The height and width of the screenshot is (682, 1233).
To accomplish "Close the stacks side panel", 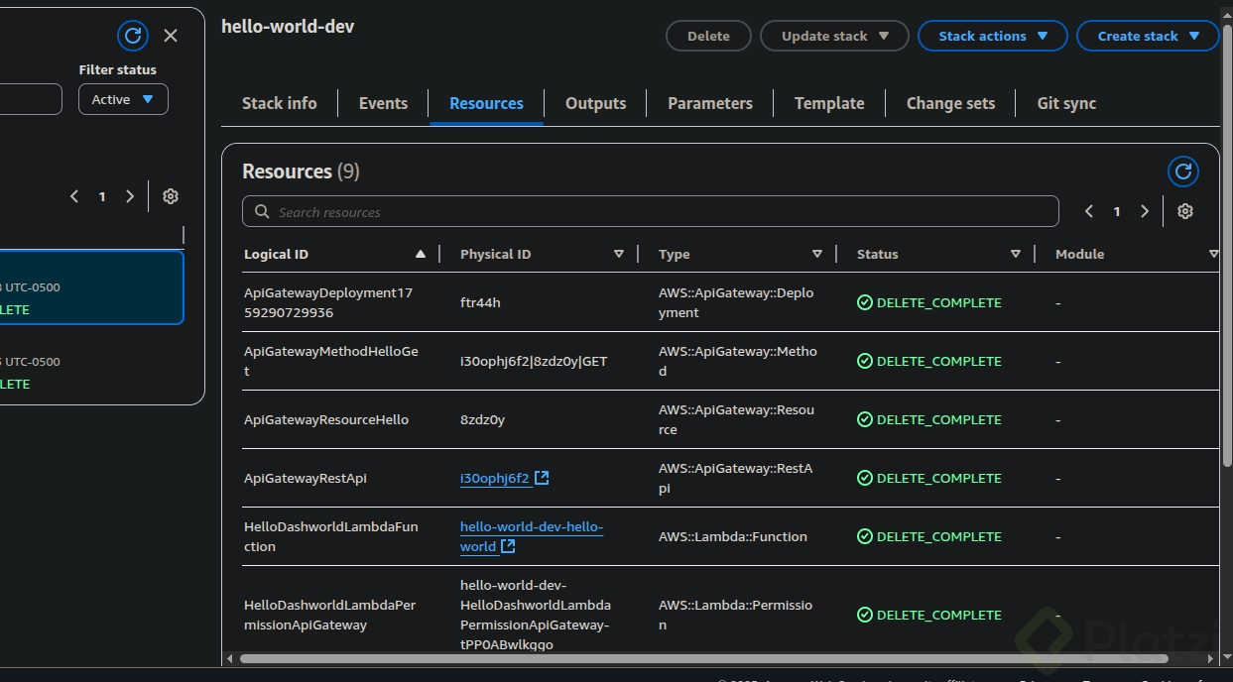I will click(x=171, y=36).
